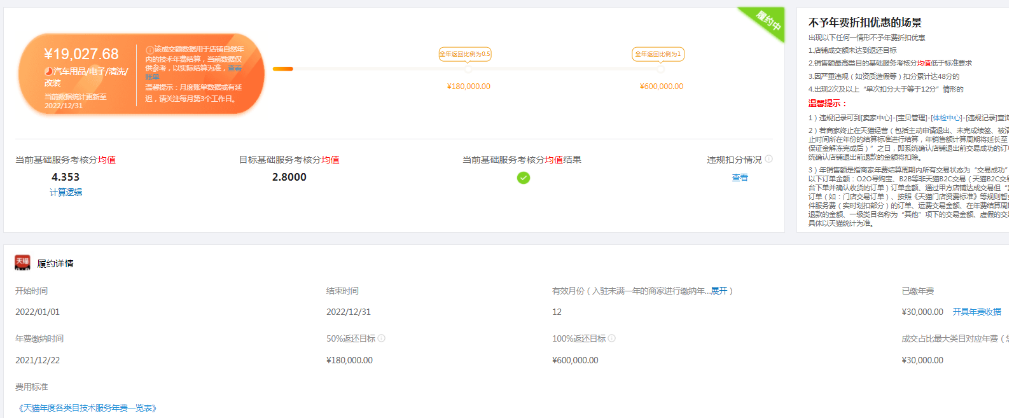Click end date 2022/12/31 in details

tap(349, 312)
